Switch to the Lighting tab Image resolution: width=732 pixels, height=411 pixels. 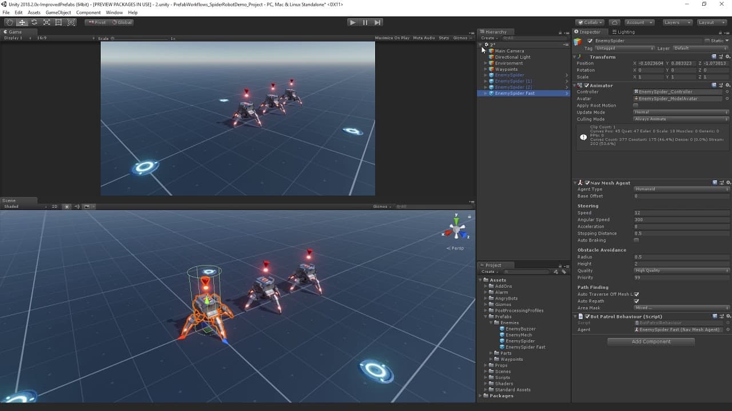click(626, 32)
